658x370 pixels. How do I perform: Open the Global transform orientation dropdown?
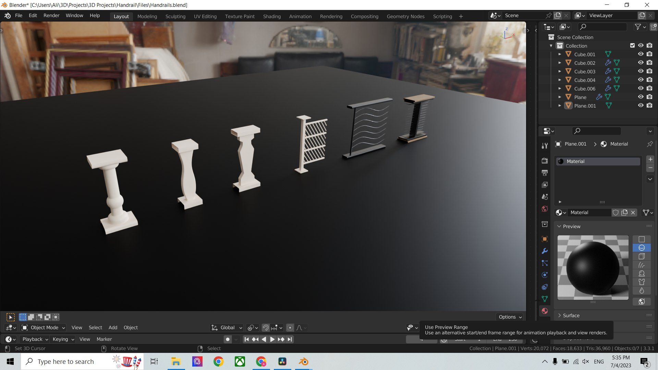point(227,328)
